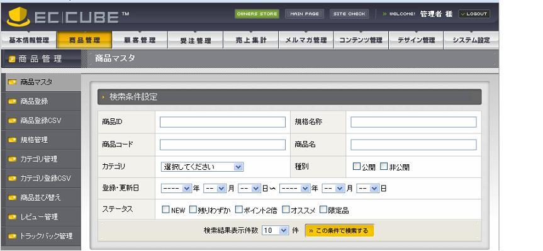
Task: Enable the 限定品 checkbox
Action: click(323, 209)
